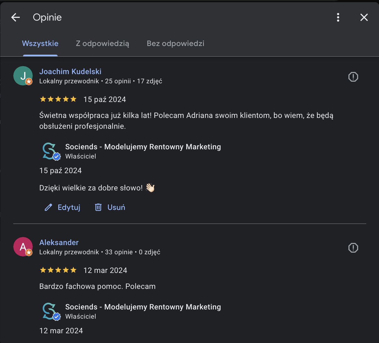Open Joachim Kudelski's profile avatar
379x343 pixels.
23,76
